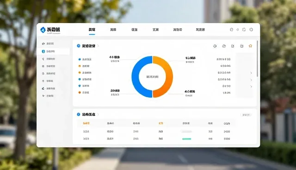This screenshot has height=170, width=296.
Task: Click the orange star favorite icon
Action: (x=250, y=46)
